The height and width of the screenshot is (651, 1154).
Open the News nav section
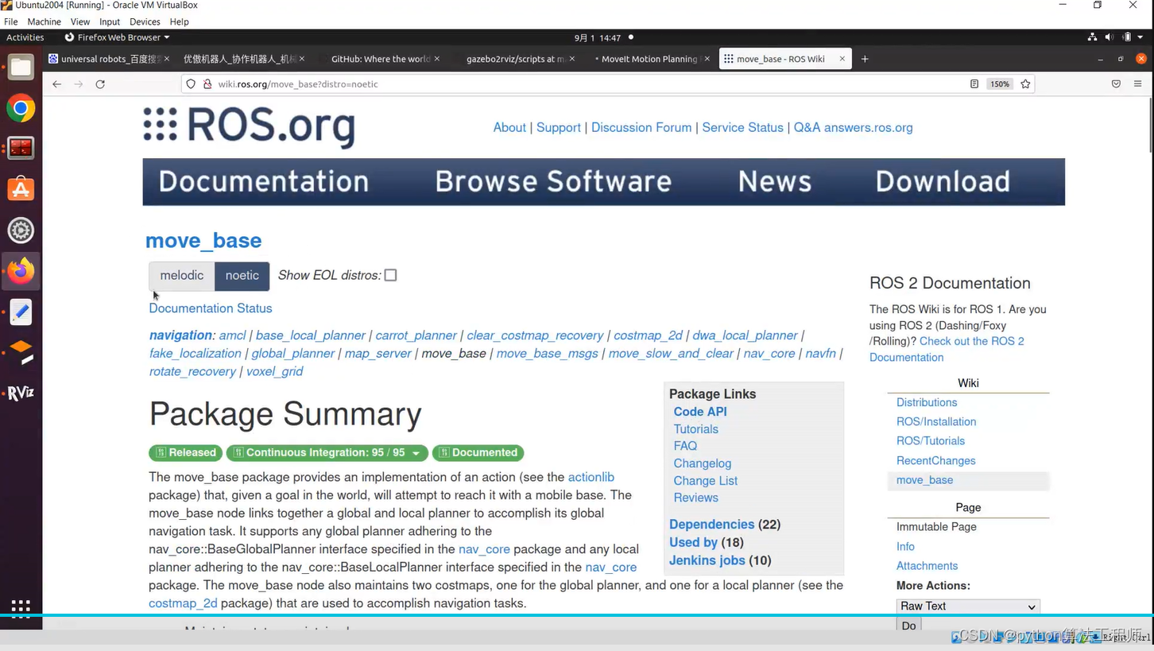[x=775, y=181]
